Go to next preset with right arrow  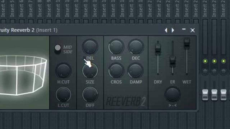click(x=173, y=30)
